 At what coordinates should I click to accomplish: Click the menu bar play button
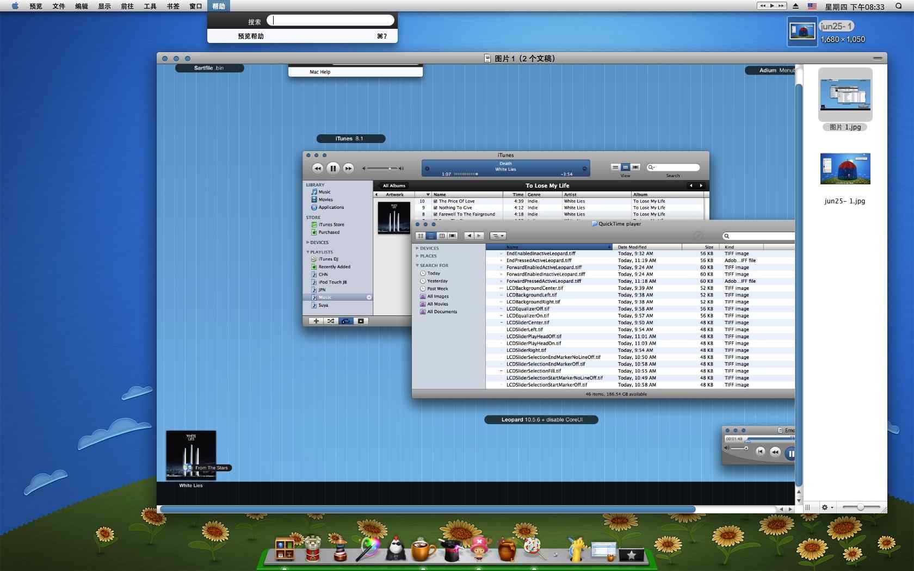coord(772,6)
